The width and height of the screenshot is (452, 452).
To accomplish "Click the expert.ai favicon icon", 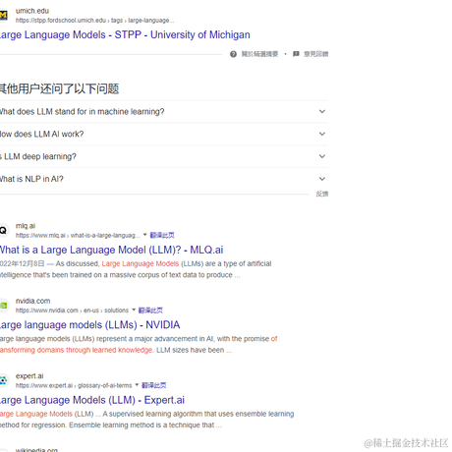I will coord(4,380).
